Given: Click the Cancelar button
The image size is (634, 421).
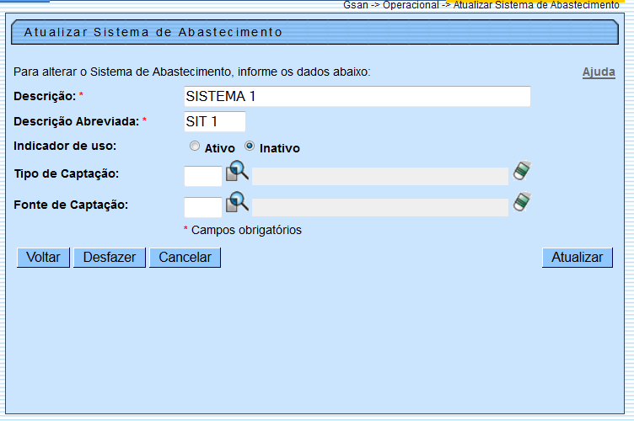Looking at the screenshot, I should [185, 258].
